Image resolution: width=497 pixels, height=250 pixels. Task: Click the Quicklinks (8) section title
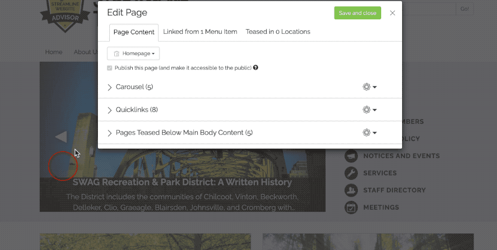137,110
